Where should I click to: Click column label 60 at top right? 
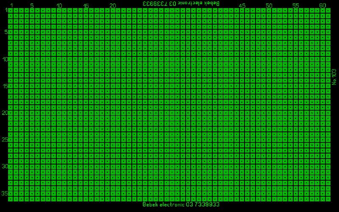coord(322,6)
